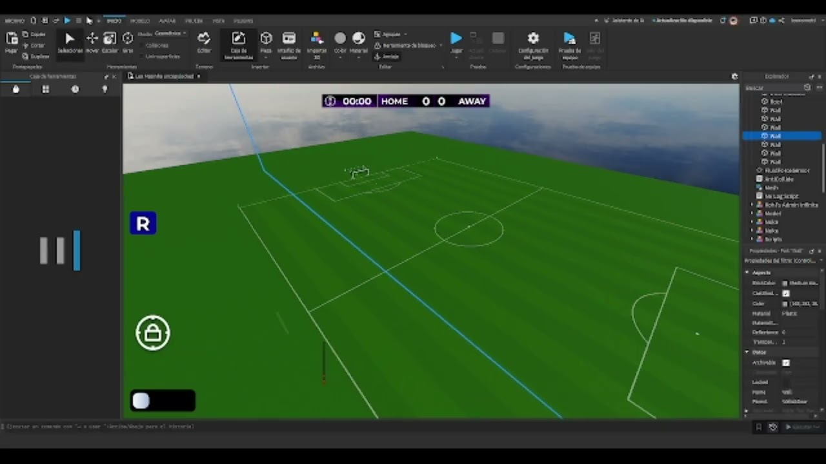Click the Anclaje anchor tool
826x464 pixels.
pyautogui.click(x=387, y=57)
